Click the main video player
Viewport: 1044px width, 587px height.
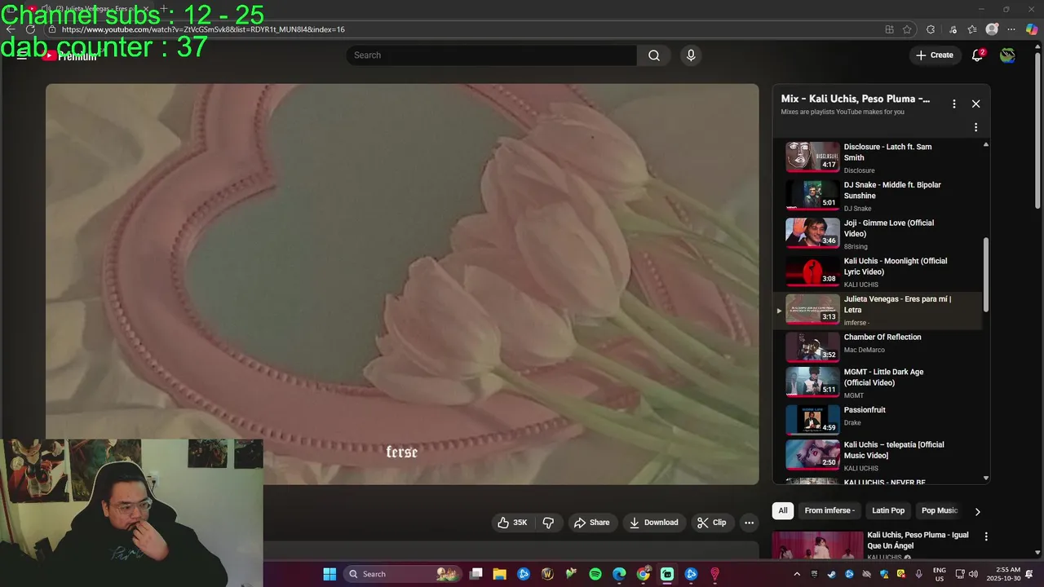pyautogui.click(x=402, y=285)
